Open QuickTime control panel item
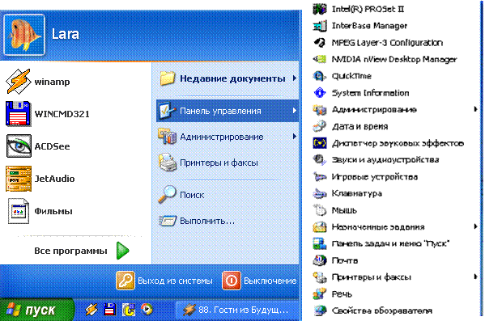The height and width of the screenshot is (321, 485). click(x=342, y=76)
